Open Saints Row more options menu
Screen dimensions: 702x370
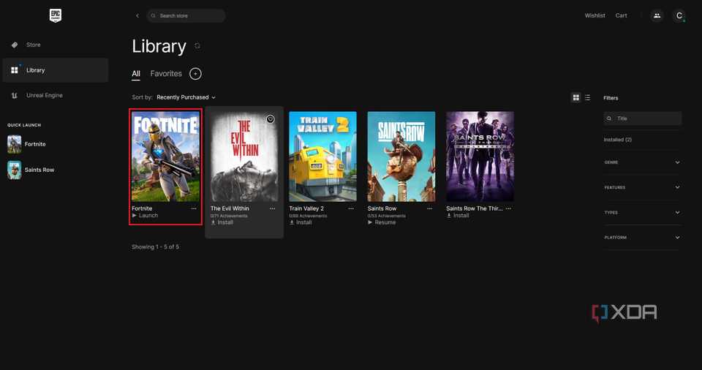click(429, 208)
